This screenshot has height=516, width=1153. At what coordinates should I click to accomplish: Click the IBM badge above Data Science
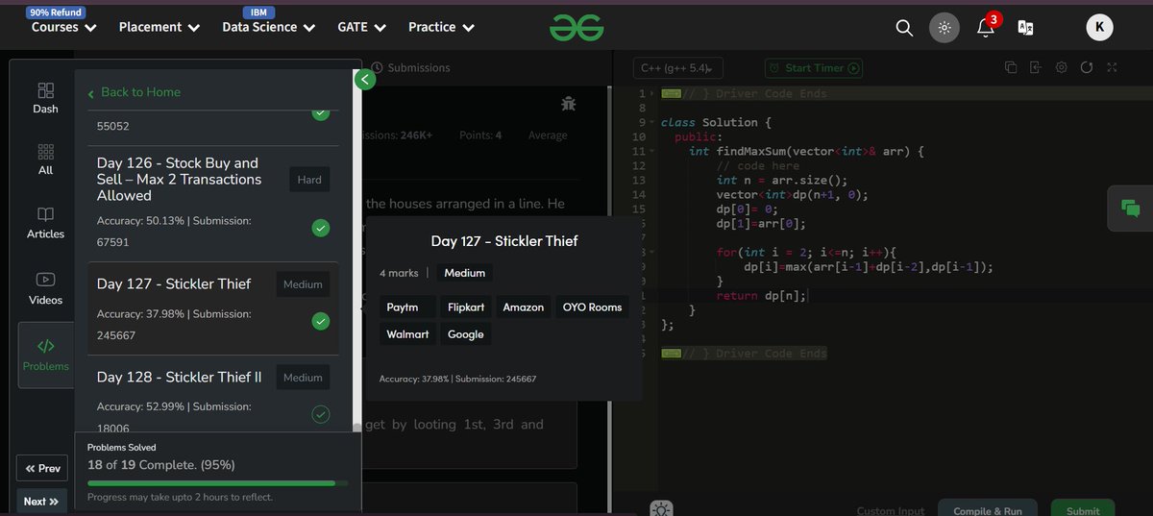pyautogui.click(x=258, y=12)
